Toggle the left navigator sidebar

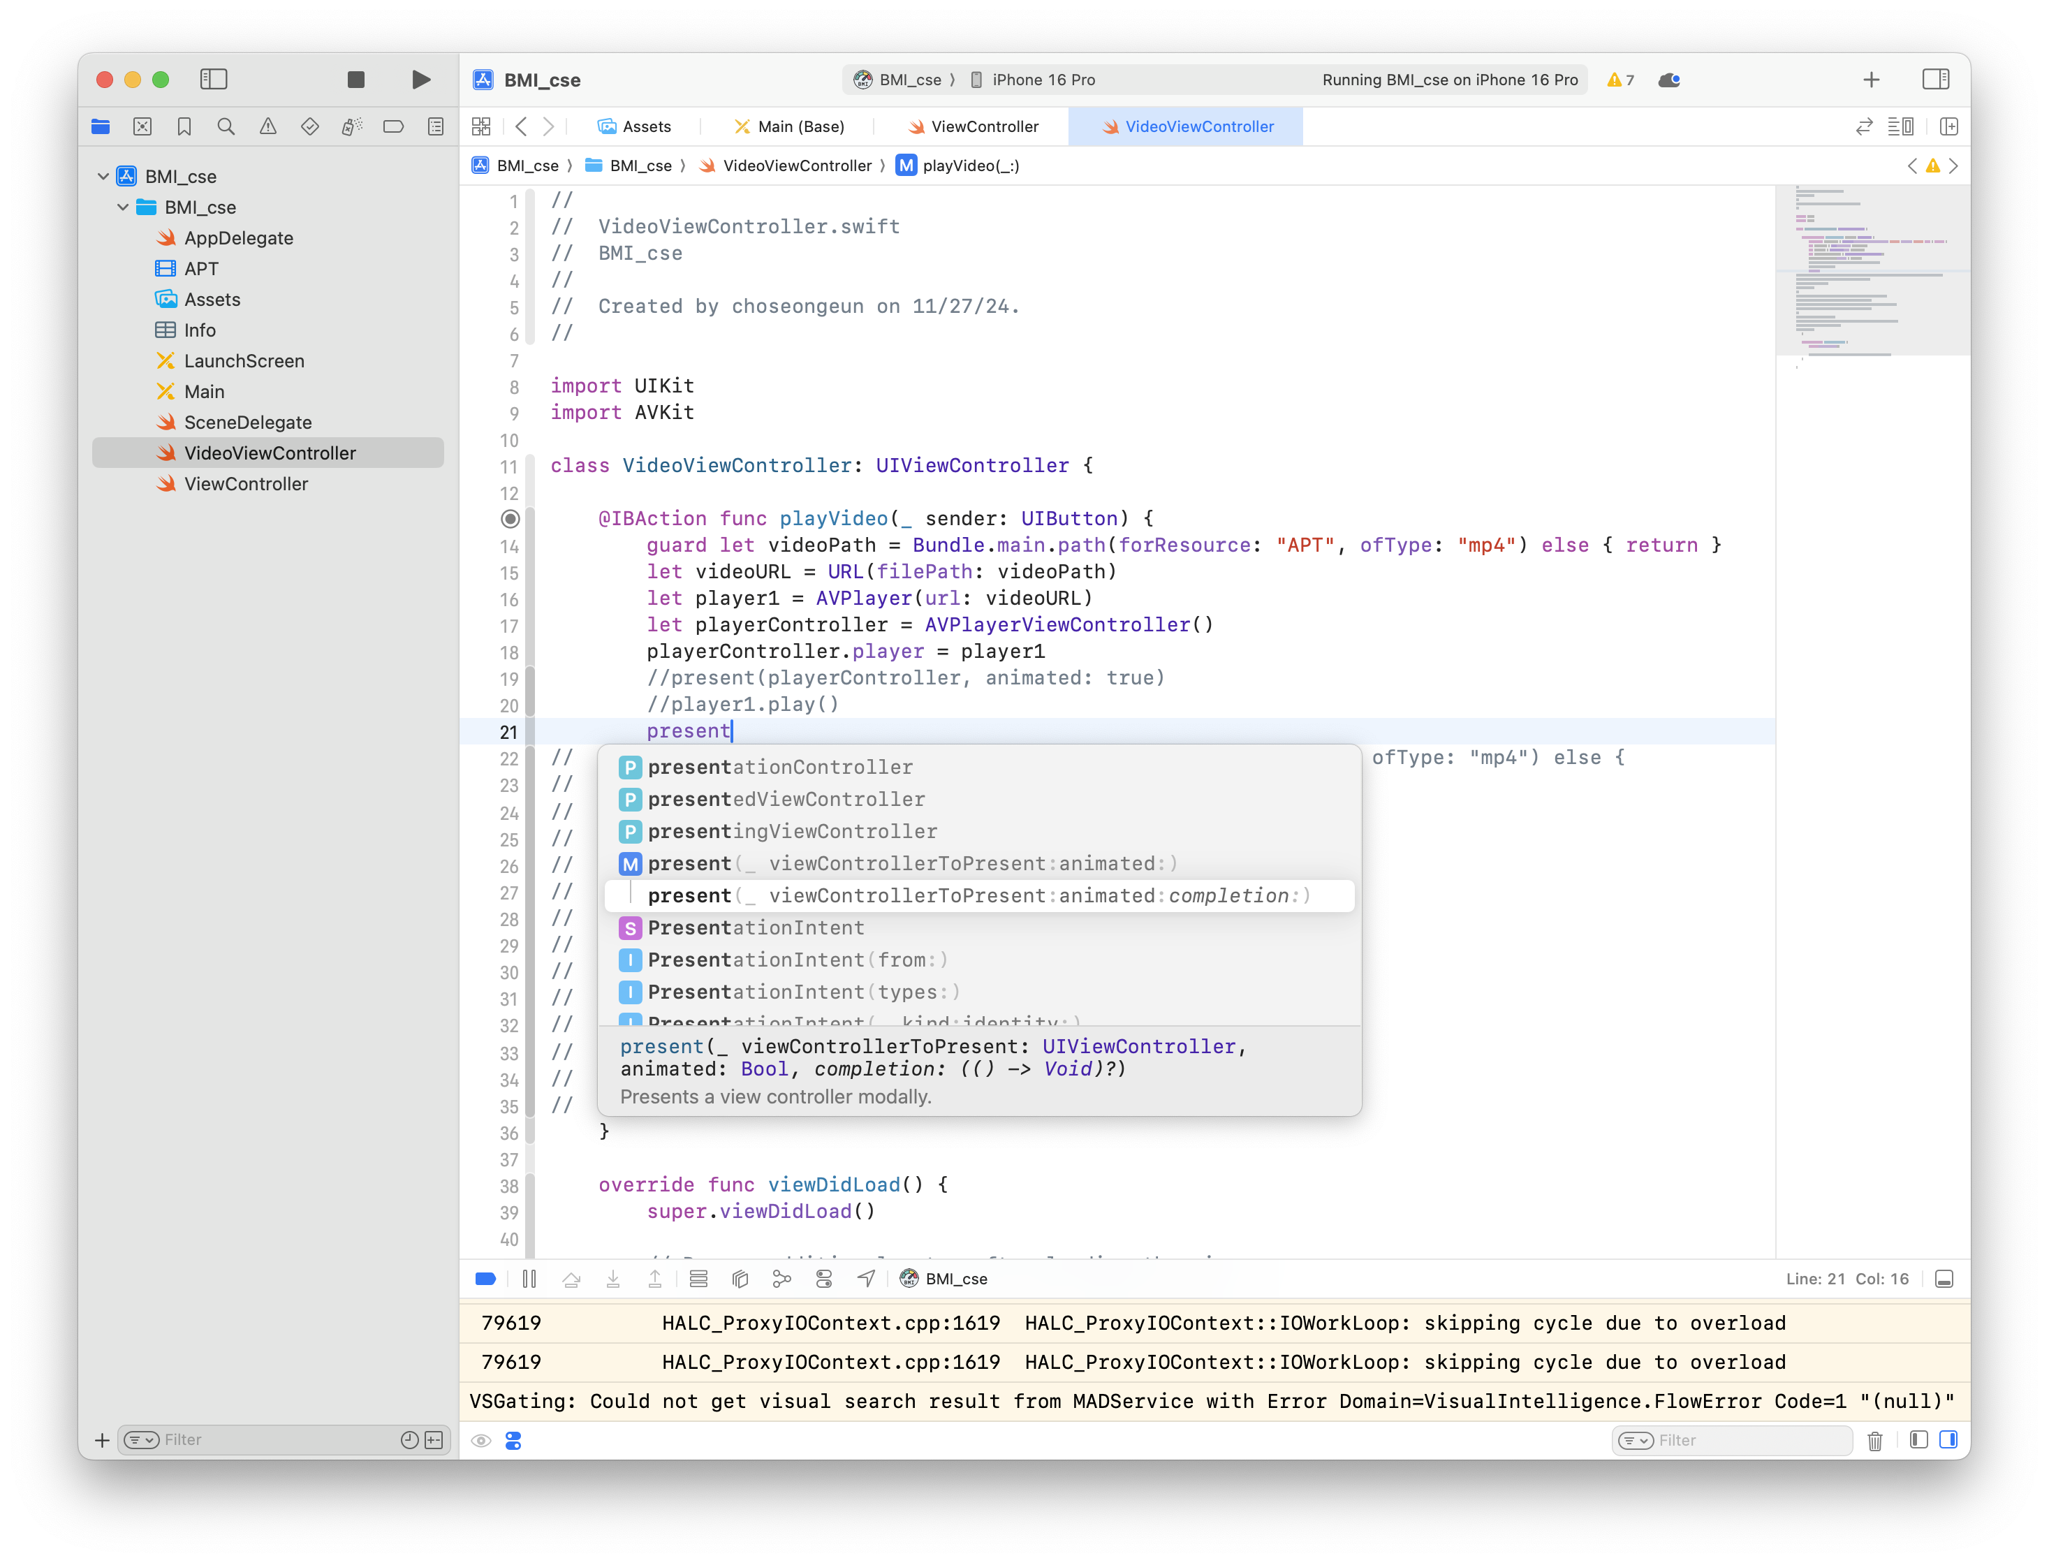coord(214,80)
